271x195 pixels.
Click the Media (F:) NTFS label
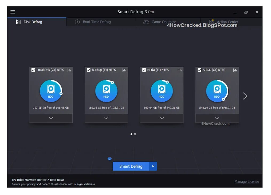tap(158, 70)
